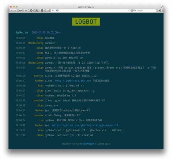This screenshot has width=172, height=161.
Task: Click the window title 'Logbot | #g0v.tw'
Action: pos(86,7)
